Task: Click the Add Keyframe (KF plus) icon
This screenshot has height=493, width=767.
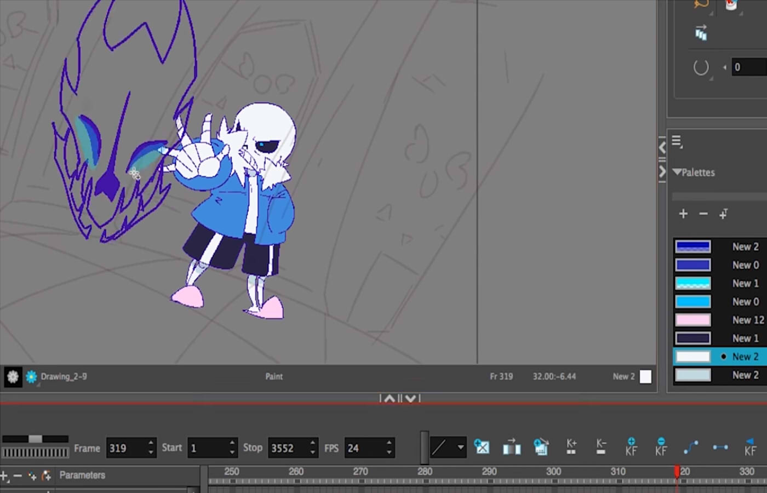Action: 631,448
